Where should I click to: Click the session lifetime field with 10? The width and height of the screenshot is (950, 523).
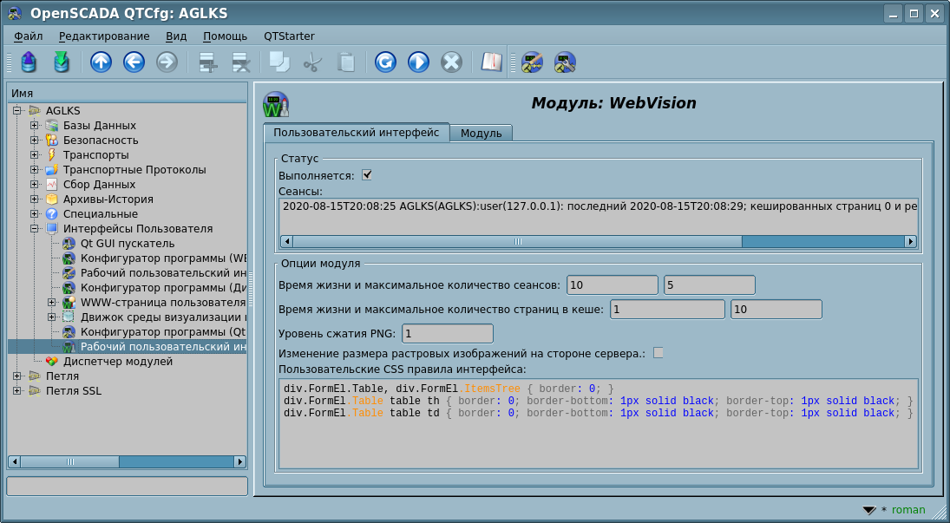613,284
